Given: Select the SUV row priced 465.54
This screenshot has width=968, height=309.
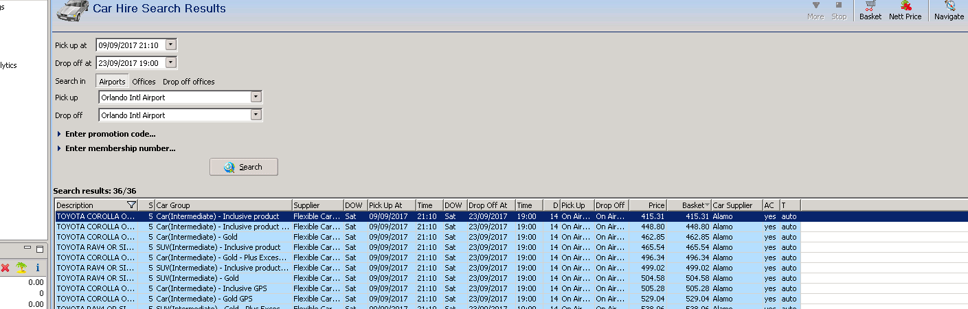Looking at the screenshot, I should [511, 247].
